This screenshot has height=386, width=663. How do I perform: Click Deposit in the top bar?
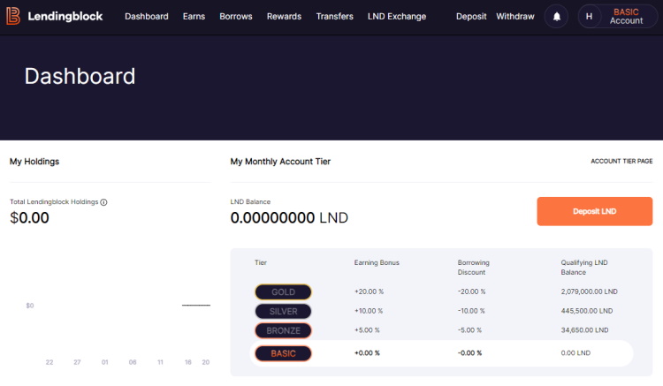(471, 17)
